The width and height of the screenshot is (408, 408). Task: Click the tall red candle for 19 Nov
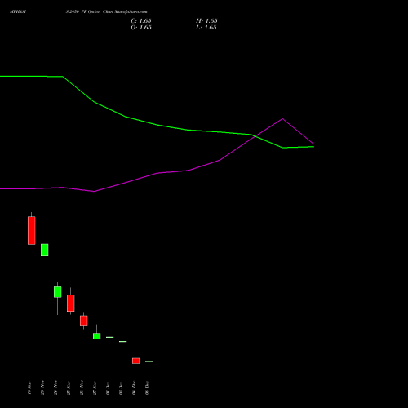(32, 230)
